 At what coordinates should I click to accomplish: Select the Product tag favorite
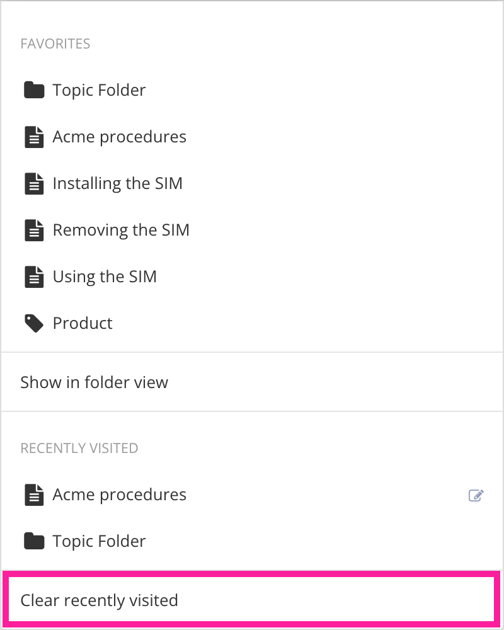tap(83, 323)
